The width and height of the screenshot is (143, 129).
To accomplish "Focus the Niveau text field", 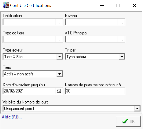I will pyautogui.click(x=92, y=22).
